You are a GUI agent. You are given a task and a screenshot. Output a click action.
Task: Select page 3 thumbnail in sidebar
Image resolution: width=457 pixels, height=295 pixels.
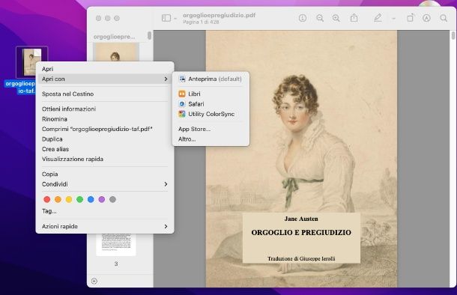(x=116, y=244)
